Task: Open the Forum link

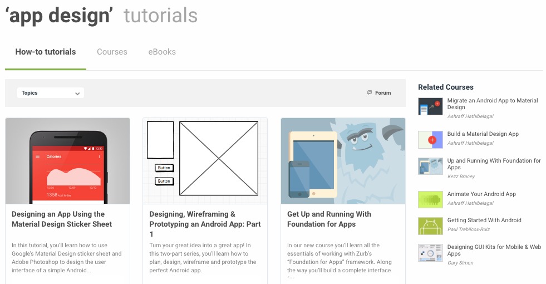Action: pyautogui.click(x=383, y=92)
